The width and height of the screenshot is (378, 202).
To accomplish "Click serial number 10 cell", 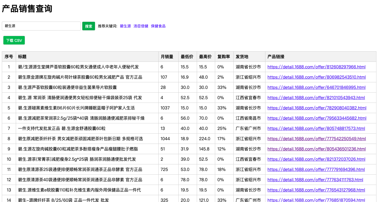I will 9,159.
